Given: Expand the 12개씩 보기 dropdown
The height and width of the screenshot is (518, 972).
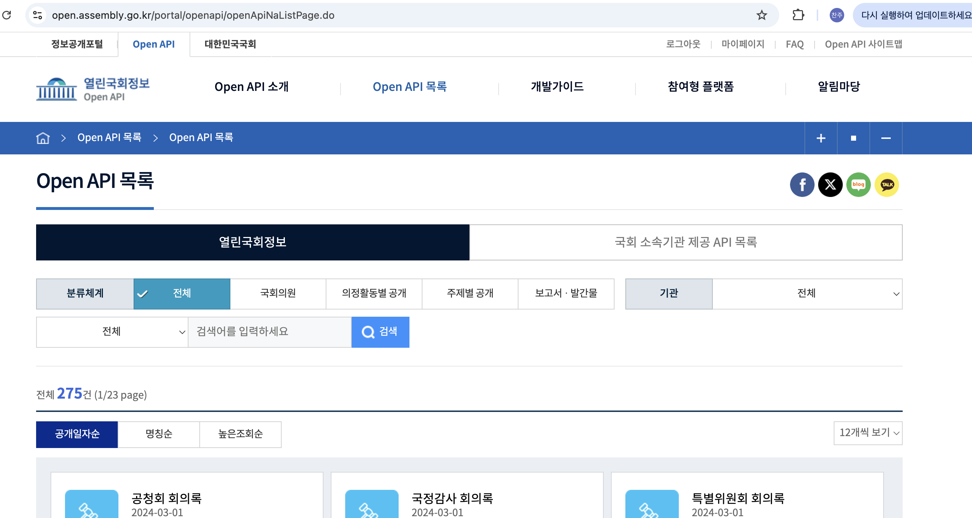Looking at the screenshot, I should click(x=868, y=433).
